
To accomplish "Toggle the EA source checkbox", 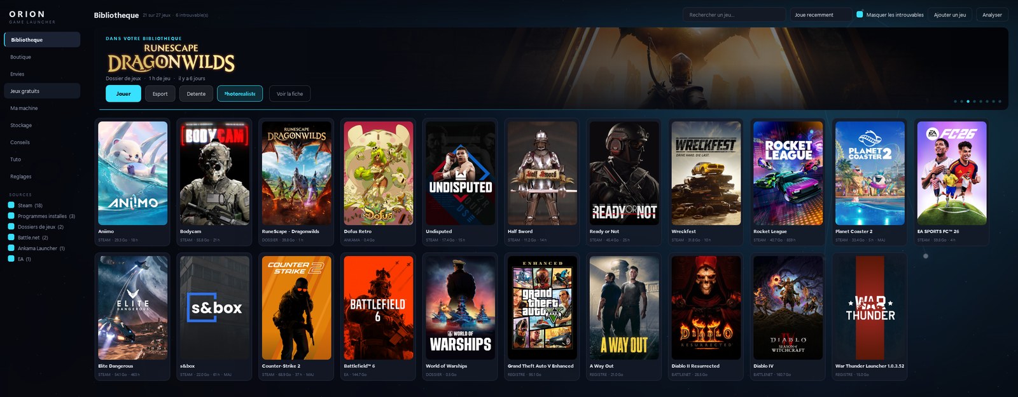I will (11, 259).
